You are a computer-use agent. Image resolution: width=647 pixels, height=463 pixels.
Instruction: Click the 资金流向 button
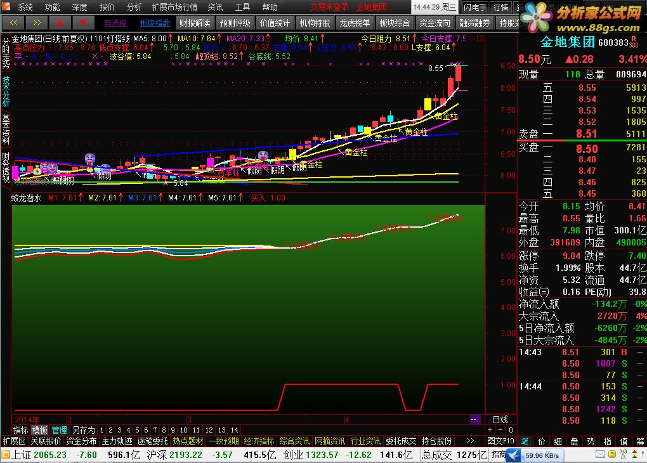[x=435, y=23]
